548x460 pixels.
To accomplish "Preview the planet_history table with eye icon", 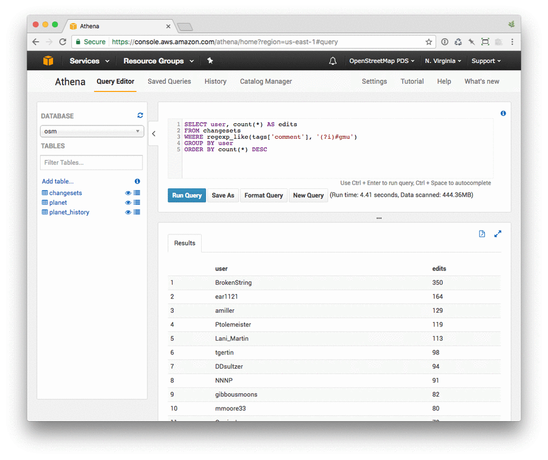I will coord(128,212).
